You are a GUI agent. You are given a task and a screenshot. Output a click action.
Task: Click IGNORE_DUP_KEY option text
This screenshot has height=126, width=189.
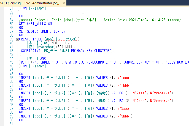click(137, 62)
